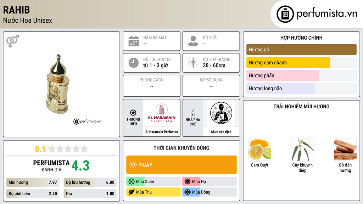363x204 pixels.
Task: Click the '30 - 60cm' sillage value
Action: point(214,66)
